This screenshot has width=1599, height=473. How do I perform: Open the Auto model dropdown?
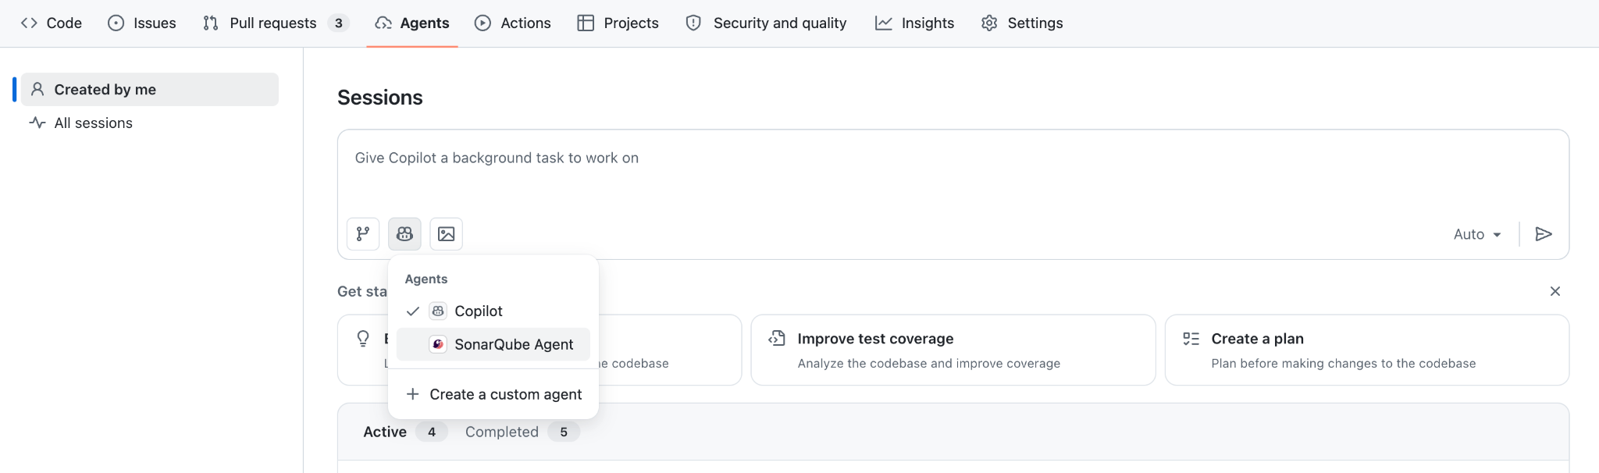(1477, 234)
